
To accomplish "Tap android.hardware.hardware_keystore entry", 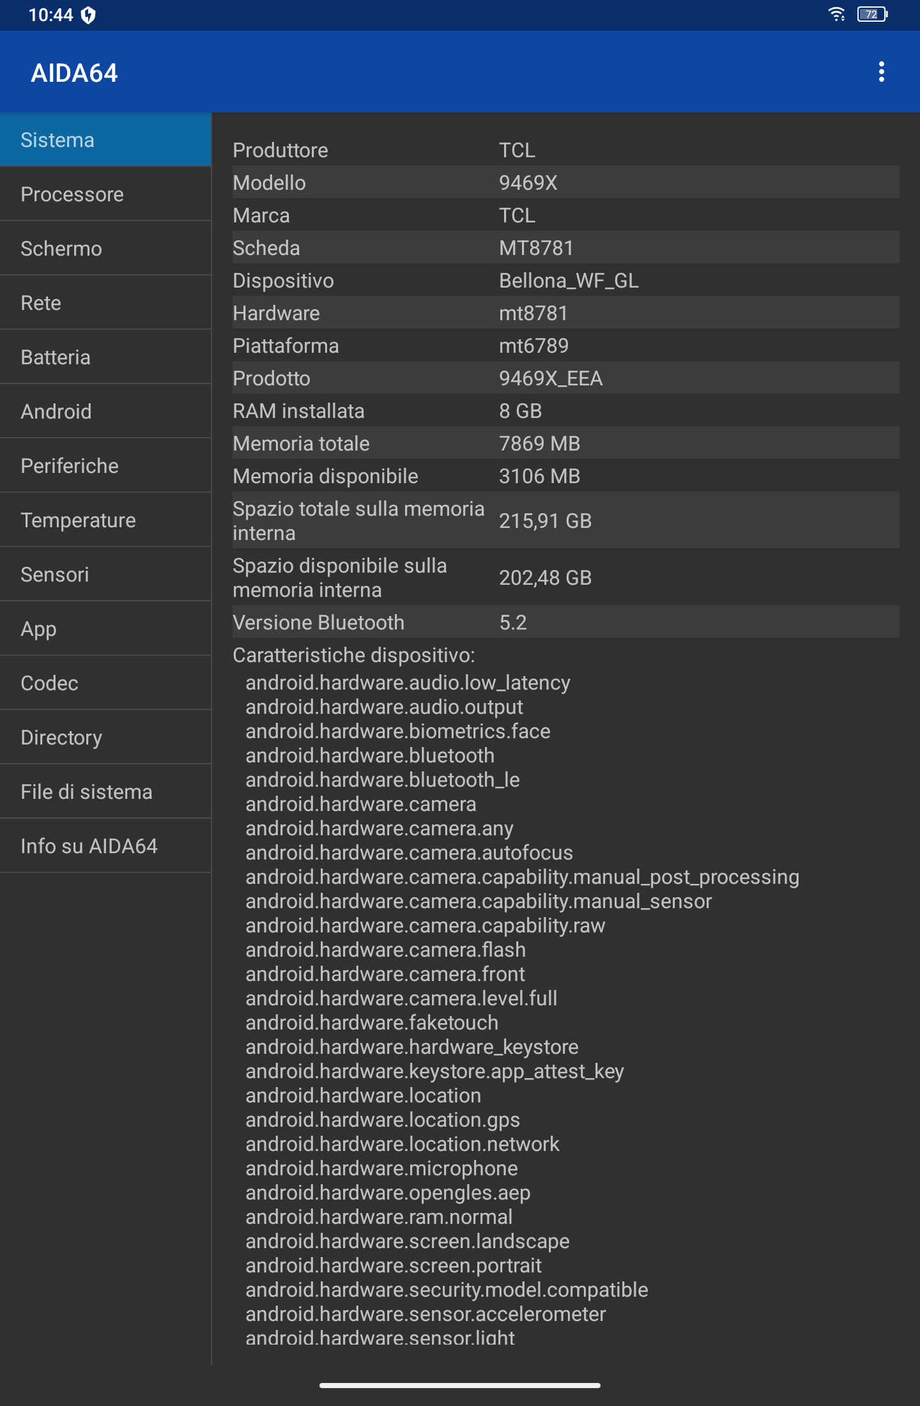I will [x=412, y=1047].
